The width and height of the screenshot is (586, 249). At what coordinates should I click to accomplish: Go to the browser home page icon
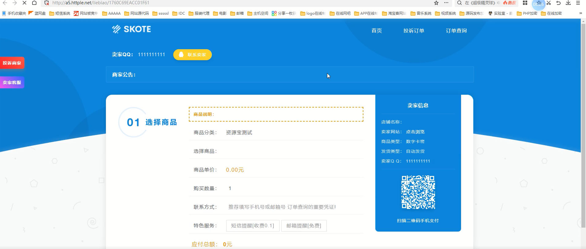tap(34, 3)
